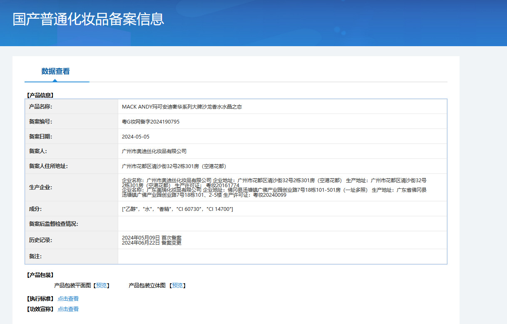Select the filing number 粤G妆网备字2024190795

click(150, 122)
